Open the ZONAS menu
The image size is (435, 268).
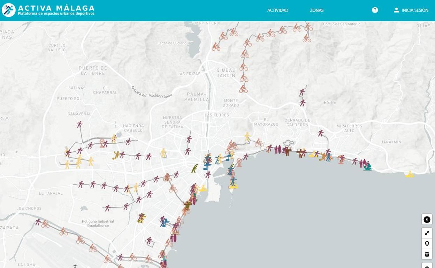coord(316,10)
